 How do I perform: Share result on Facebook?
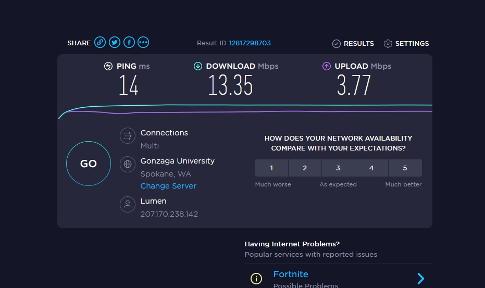[x=129, y=43]
